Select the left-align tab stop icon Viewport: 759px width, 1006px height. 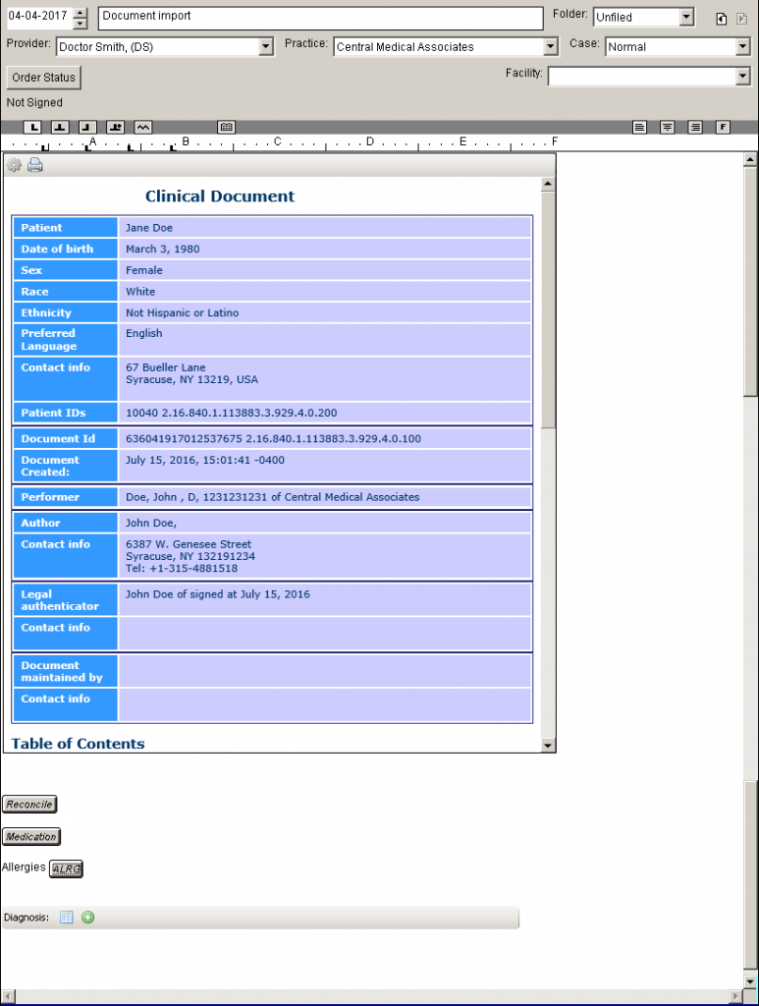[x=33, y=127]
